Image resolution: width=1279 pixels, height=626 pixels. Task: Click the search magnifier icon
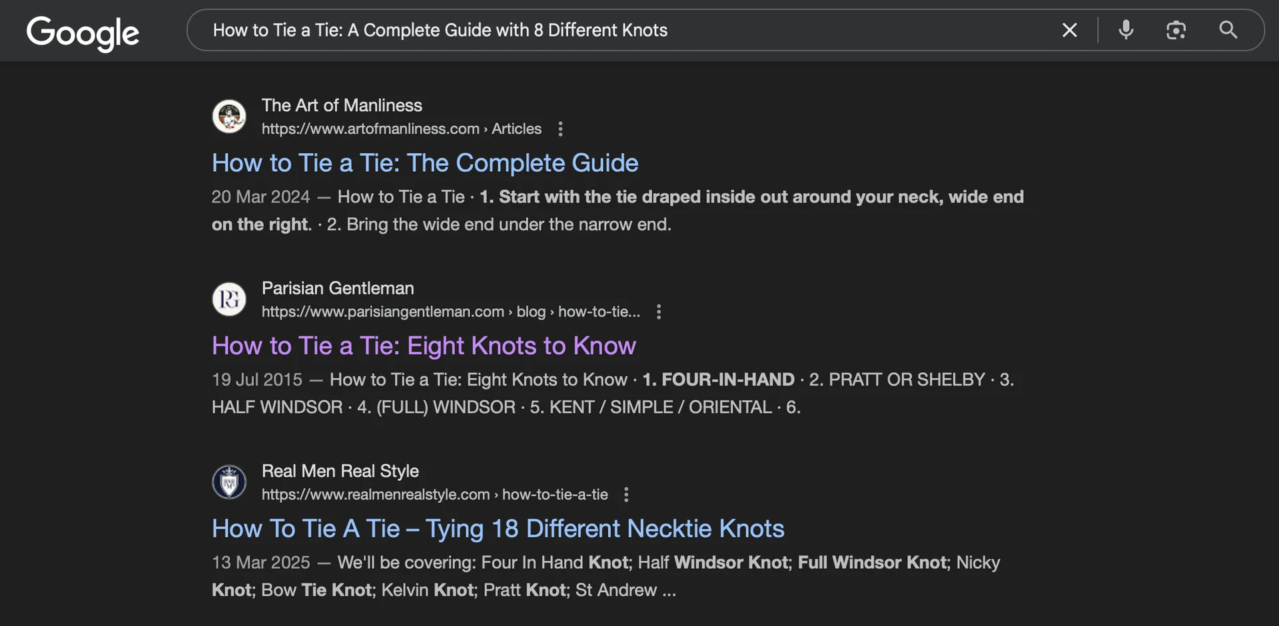(x=1228, y=30)
